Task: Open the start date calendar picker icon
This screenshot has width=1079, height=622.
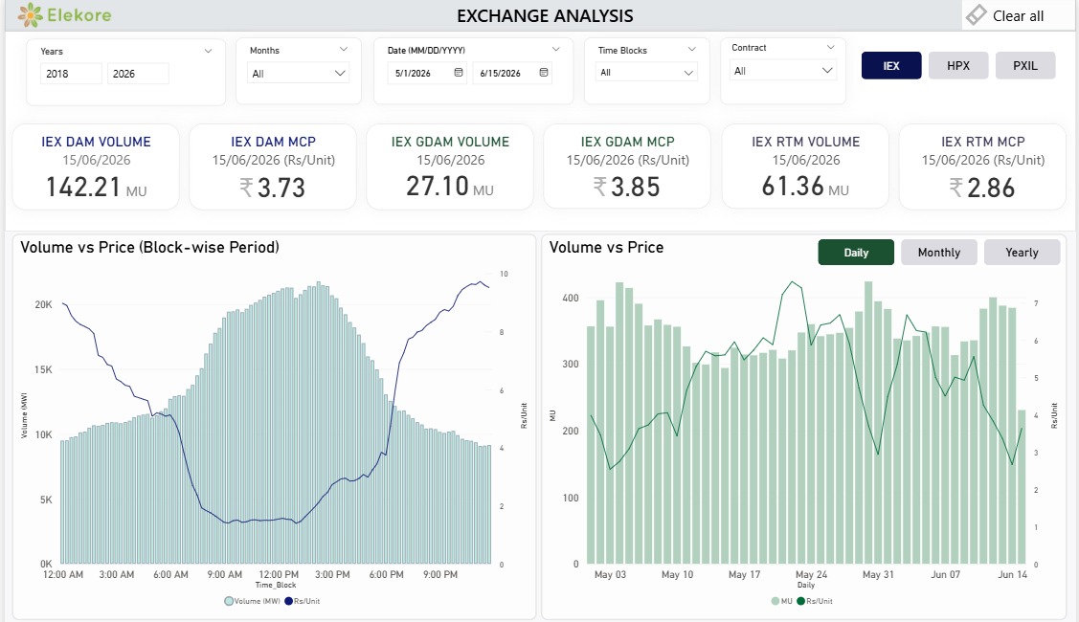Action: click(x=459, y=72)
